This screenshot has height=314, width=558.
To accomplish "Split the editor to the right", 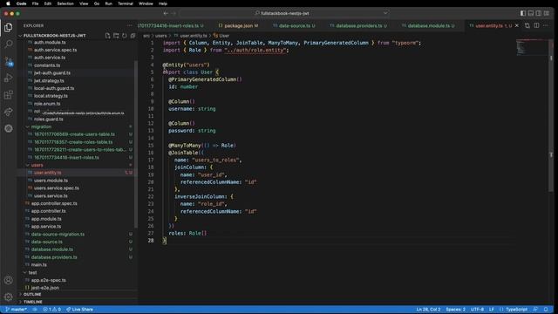I will tap(536, 25).
